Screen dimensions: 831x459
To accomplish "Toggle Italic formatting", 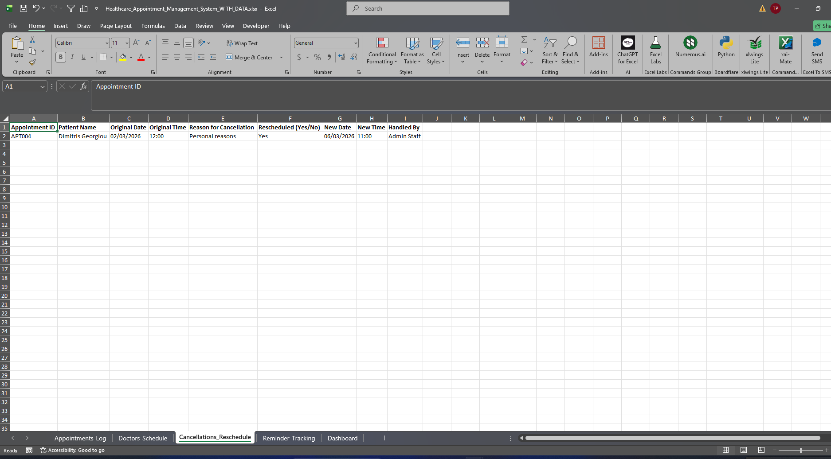I will pyautogui.click(x=72, y=57).
